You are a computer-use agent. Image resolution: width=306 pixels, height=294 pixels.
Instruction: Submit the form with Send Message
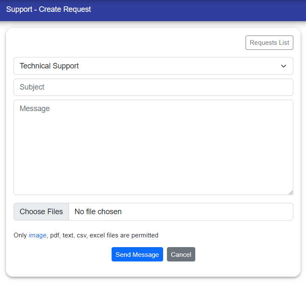click(x=137, y=254)
